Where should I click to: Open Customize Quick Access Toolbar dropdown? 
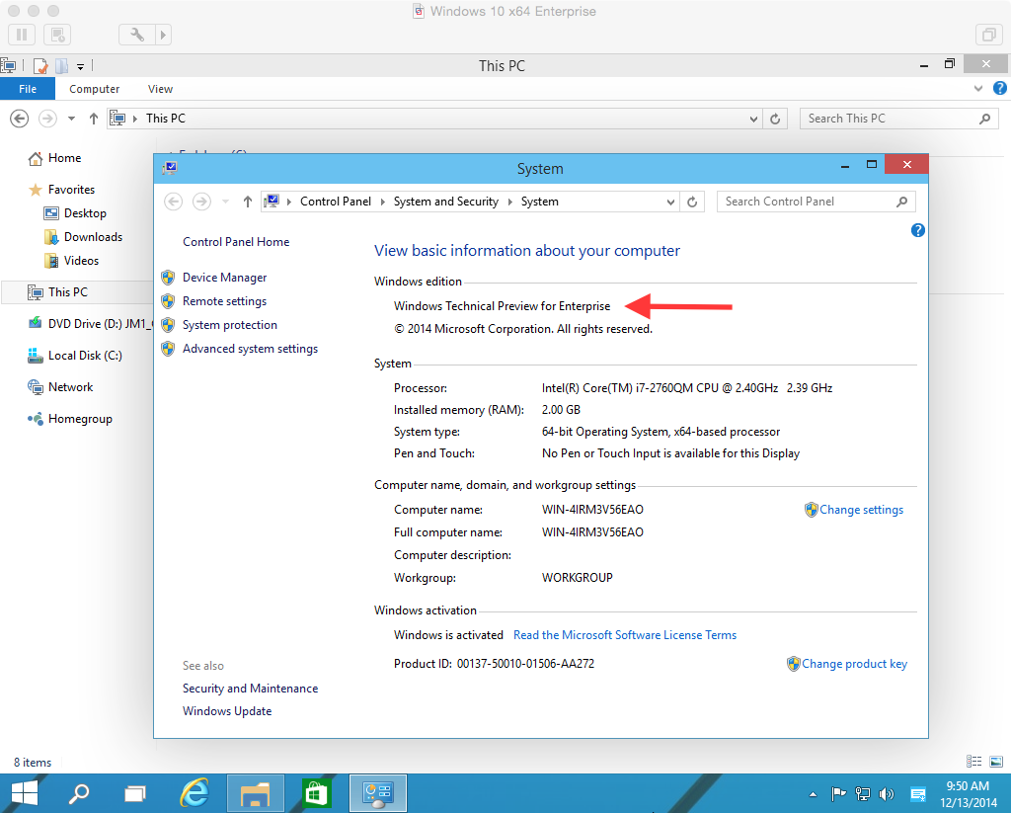pyautogui.click(x=81, y=66)
